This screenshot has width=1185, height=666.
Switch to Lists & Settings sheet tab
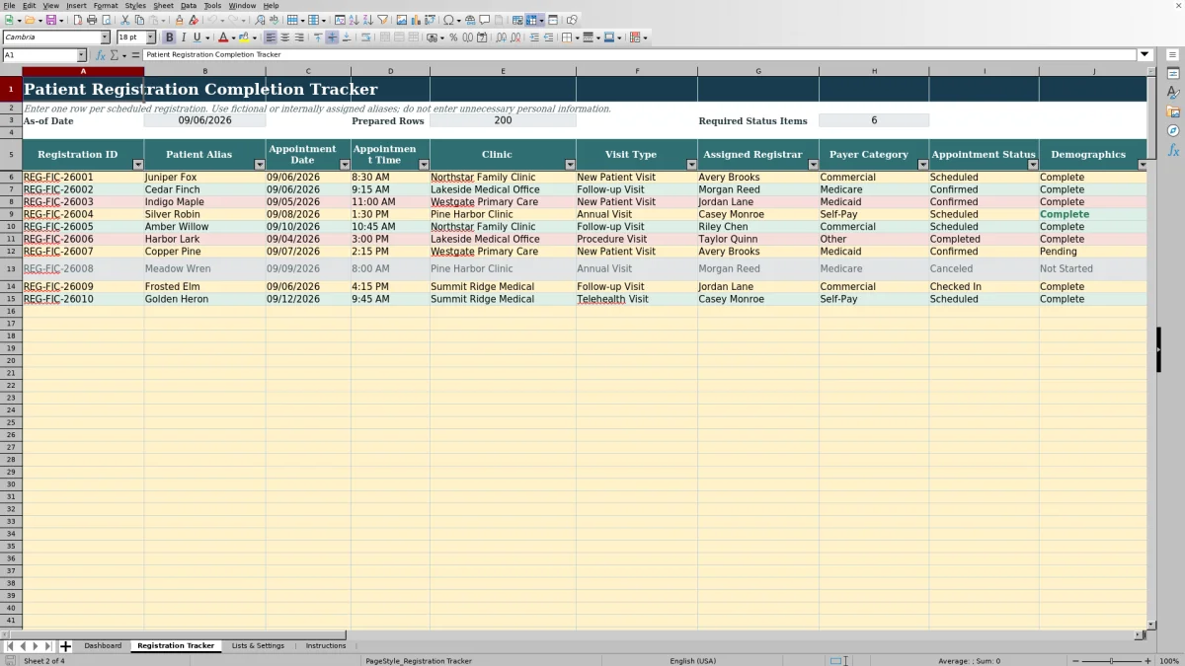click(258, 646)
